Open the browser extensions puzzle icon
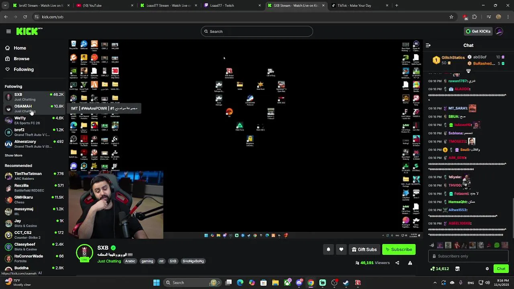Viewport: 514px width, 289px height. point(475,17)
